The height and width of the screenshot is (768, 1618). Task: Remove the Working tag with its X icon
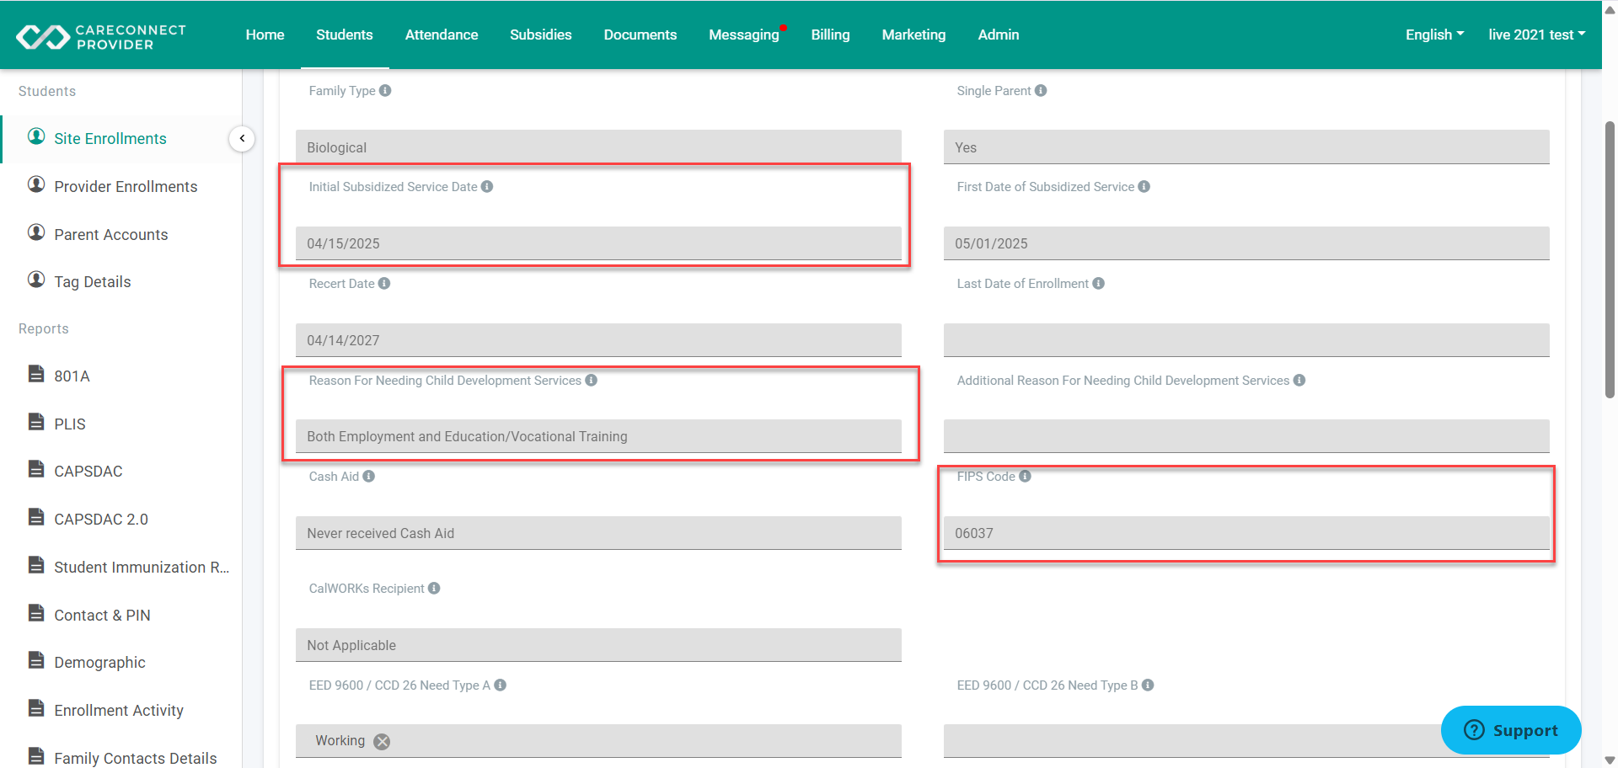pyautogui.click(x=382, y=742)
